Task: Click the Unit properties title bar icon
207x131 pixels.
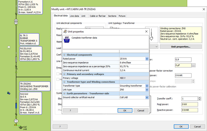Action: coord(65,32)
